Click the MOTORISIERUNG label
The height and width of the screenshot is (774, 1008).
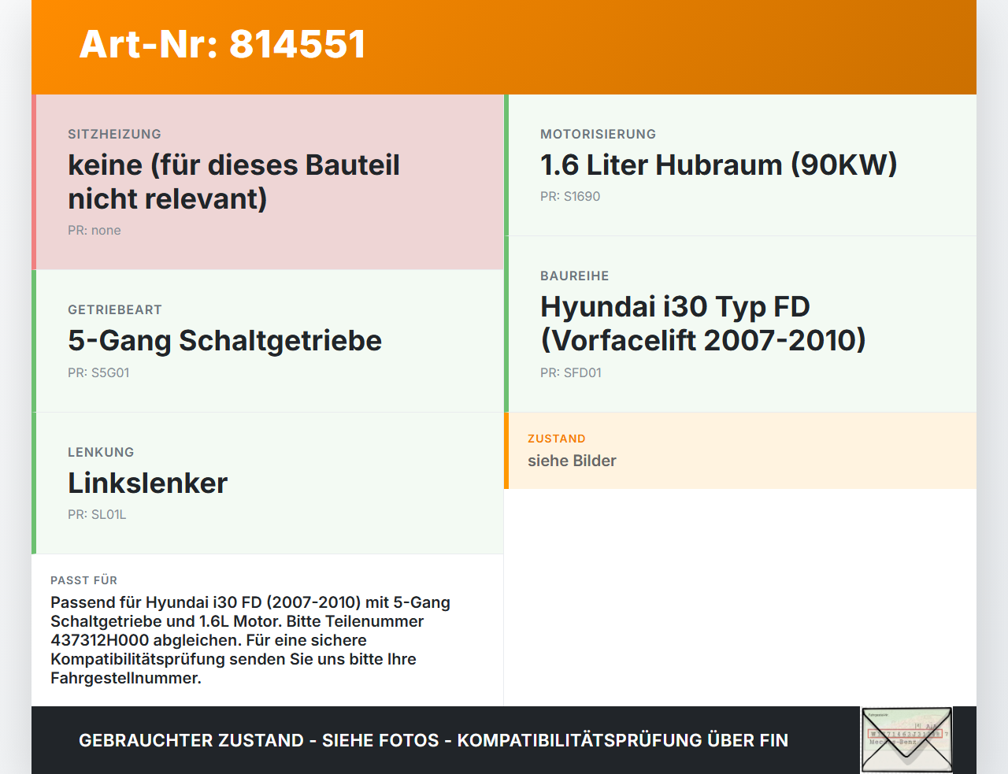pos(598,134)
